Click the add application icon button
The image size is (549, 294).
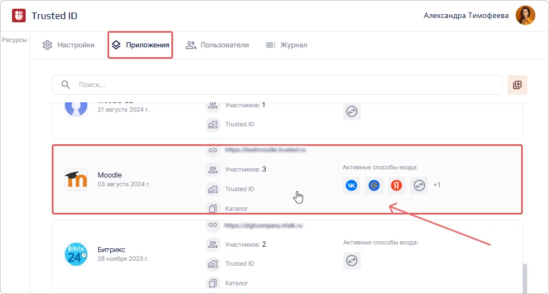pyautogui.click(x=517, y=85)
